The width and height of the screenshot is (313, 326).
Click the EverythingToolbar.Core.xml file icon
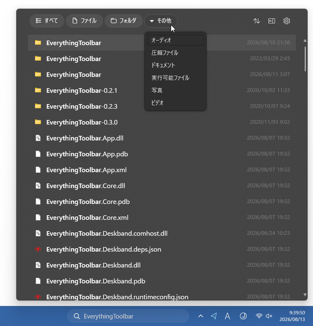[x=38, y=217]
